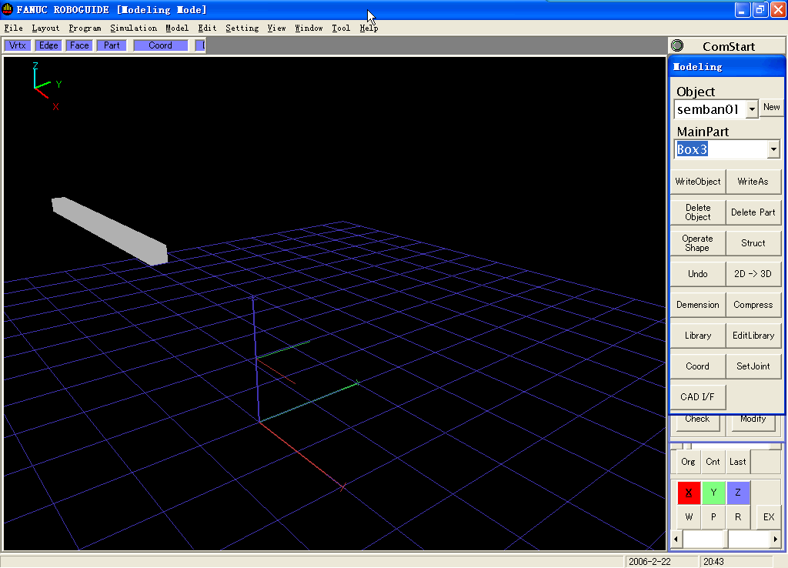The height and width of the screenshot is (568, 788).
Task: Click the right scroll arrow below EX
Action: point(776,540)
